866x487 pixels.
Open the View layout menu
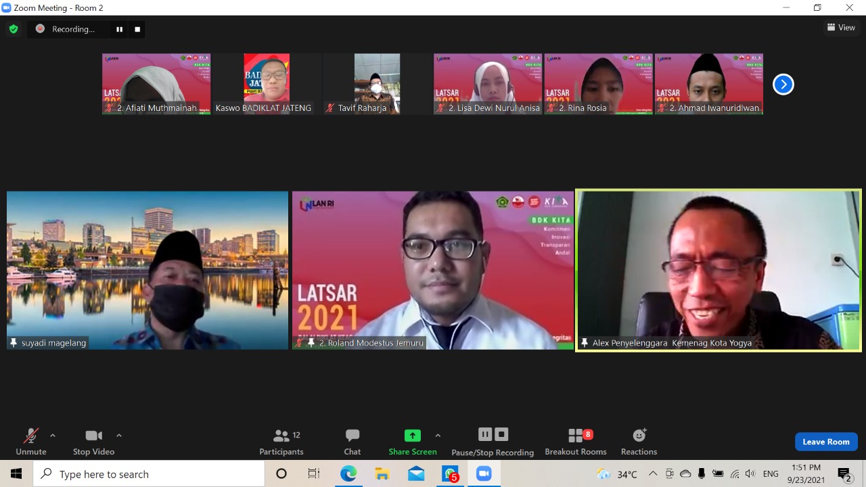point(841,28)
